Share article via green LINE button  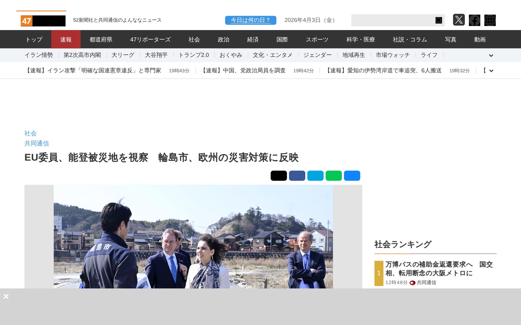[x=333, y=176]
